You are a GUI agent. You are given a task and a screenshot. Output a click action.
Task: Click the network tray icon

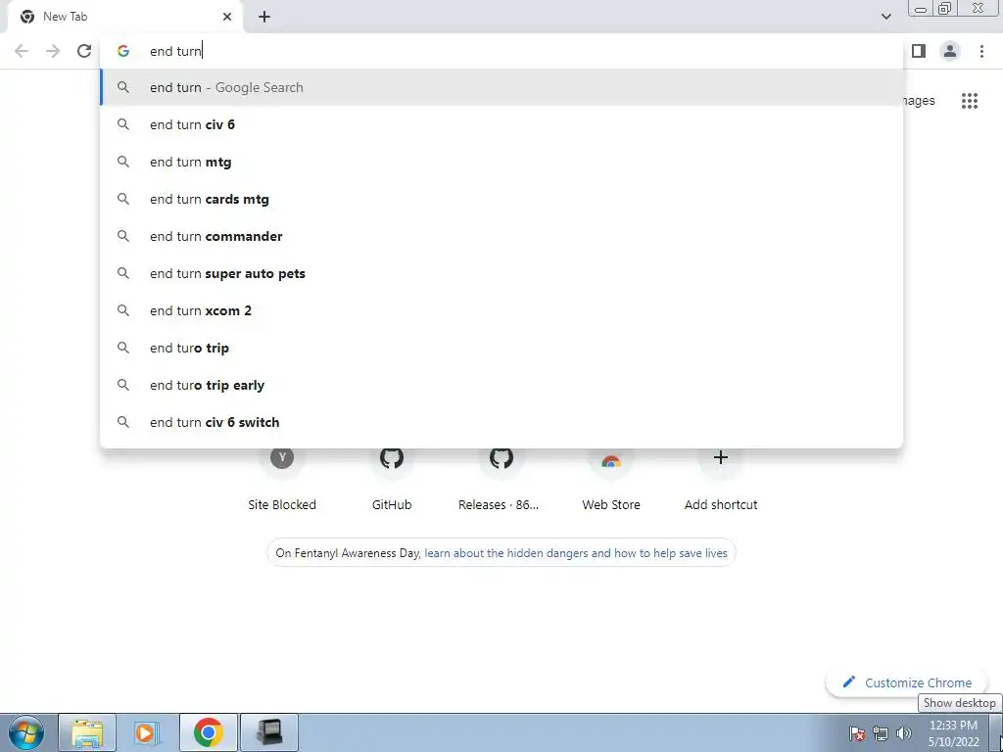[x=881, y=733]
